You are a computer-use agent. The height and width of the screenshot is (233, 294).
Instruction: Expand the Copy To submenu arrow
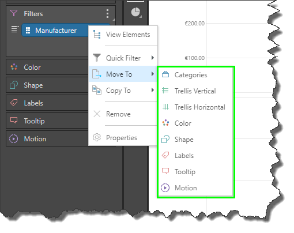click(x=153, y=90)
